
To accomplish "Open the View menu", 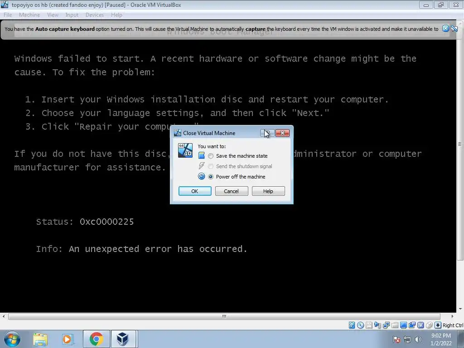I will click(x=53, y=15).
